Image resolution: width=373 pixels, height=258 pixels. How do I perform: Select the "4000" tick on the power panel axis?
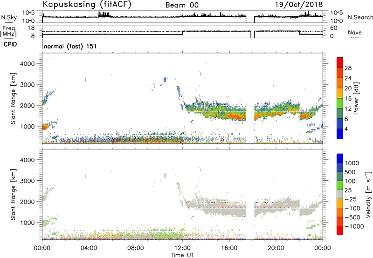pos(28,64)
